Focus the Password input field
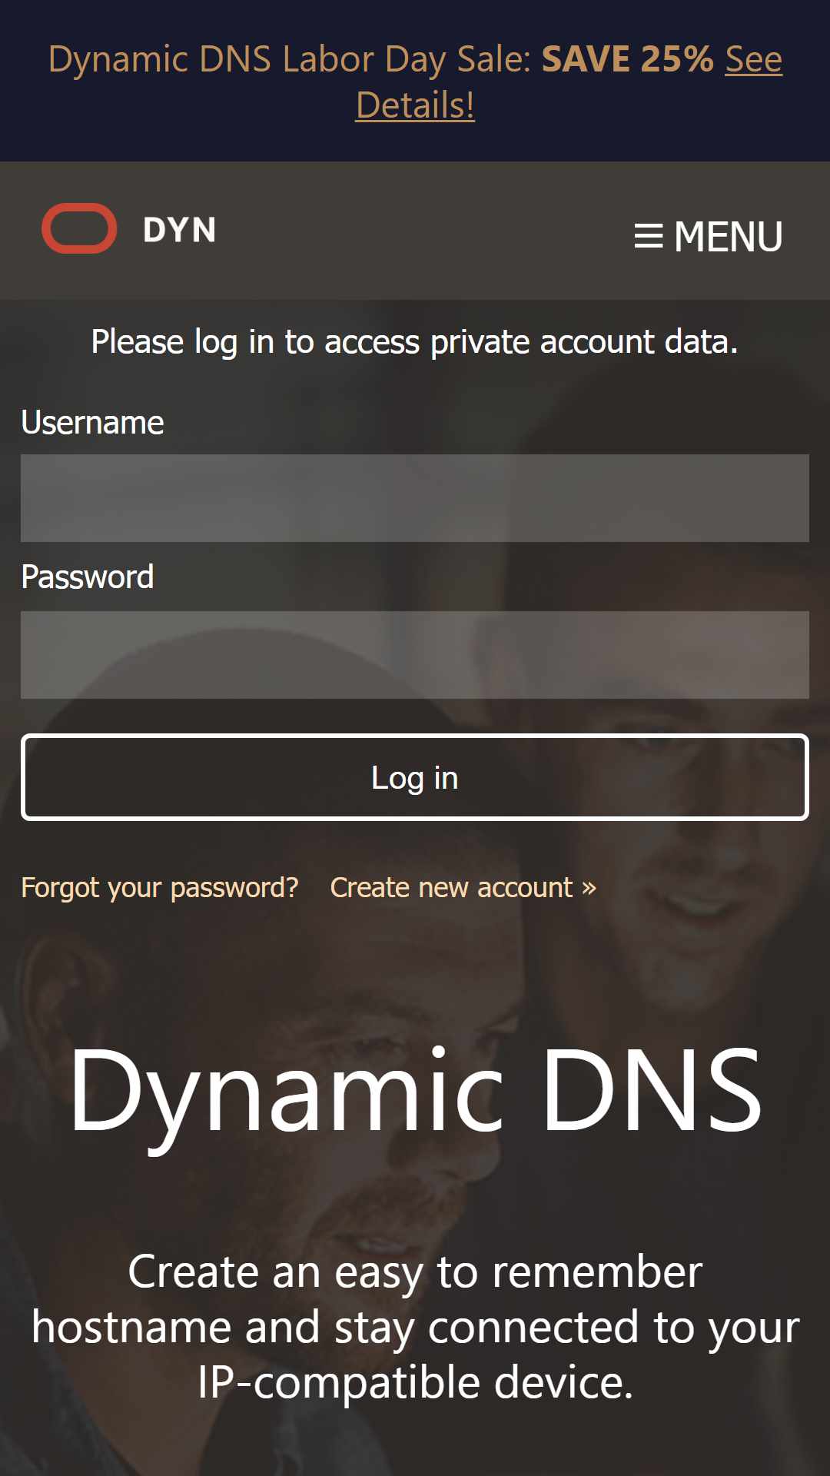The image size is (830, 1476). pyautogui.click(x=415, y=655)
